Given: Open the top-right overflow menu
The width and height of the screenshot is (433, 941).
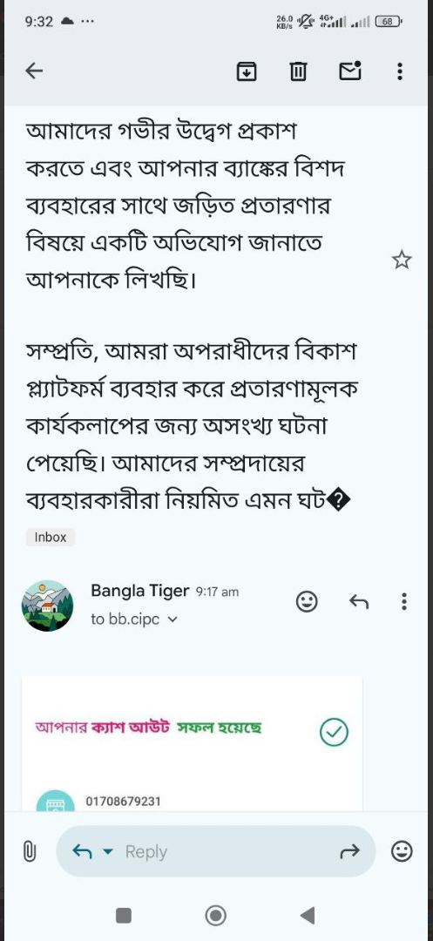Looking at the screenshot, I should click(x=400, y=71).
